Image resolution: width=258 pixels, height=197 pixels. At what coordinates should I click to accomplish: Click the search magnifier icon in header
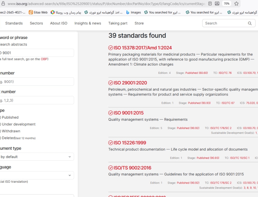click(250, 23)
